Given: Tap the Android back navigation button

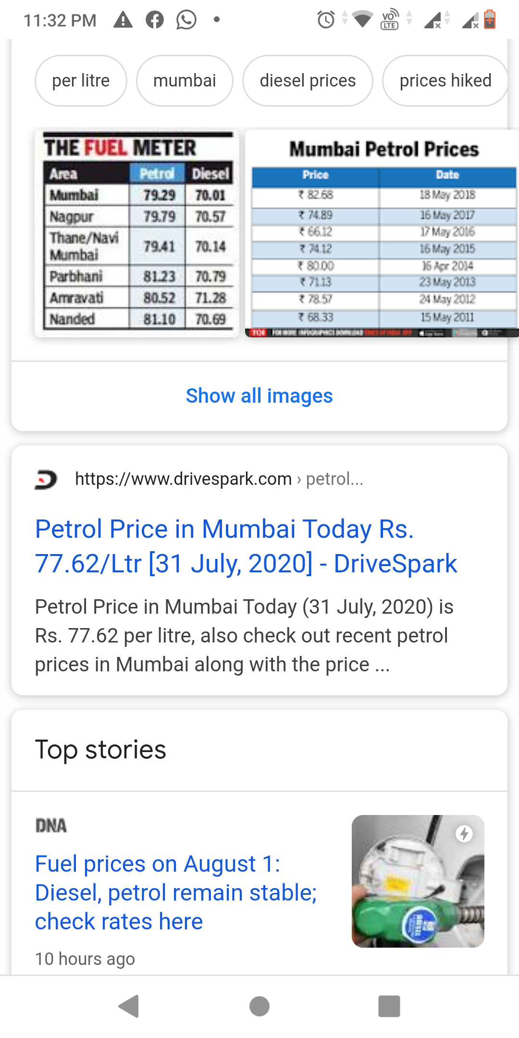Looking at the screenshot, I should (x=129, y=1006).
